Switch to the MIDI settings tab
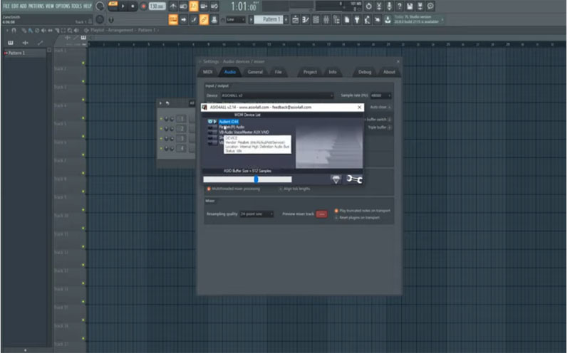This screenshot has width=570, height=356. (207, 73)
